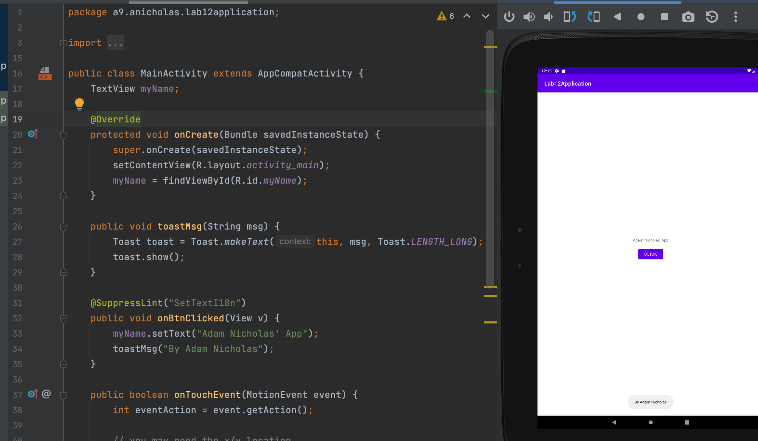Rotate emulator left with rotate icon
This screenshot has height=441, width=758.
click(x=570, y=17)
